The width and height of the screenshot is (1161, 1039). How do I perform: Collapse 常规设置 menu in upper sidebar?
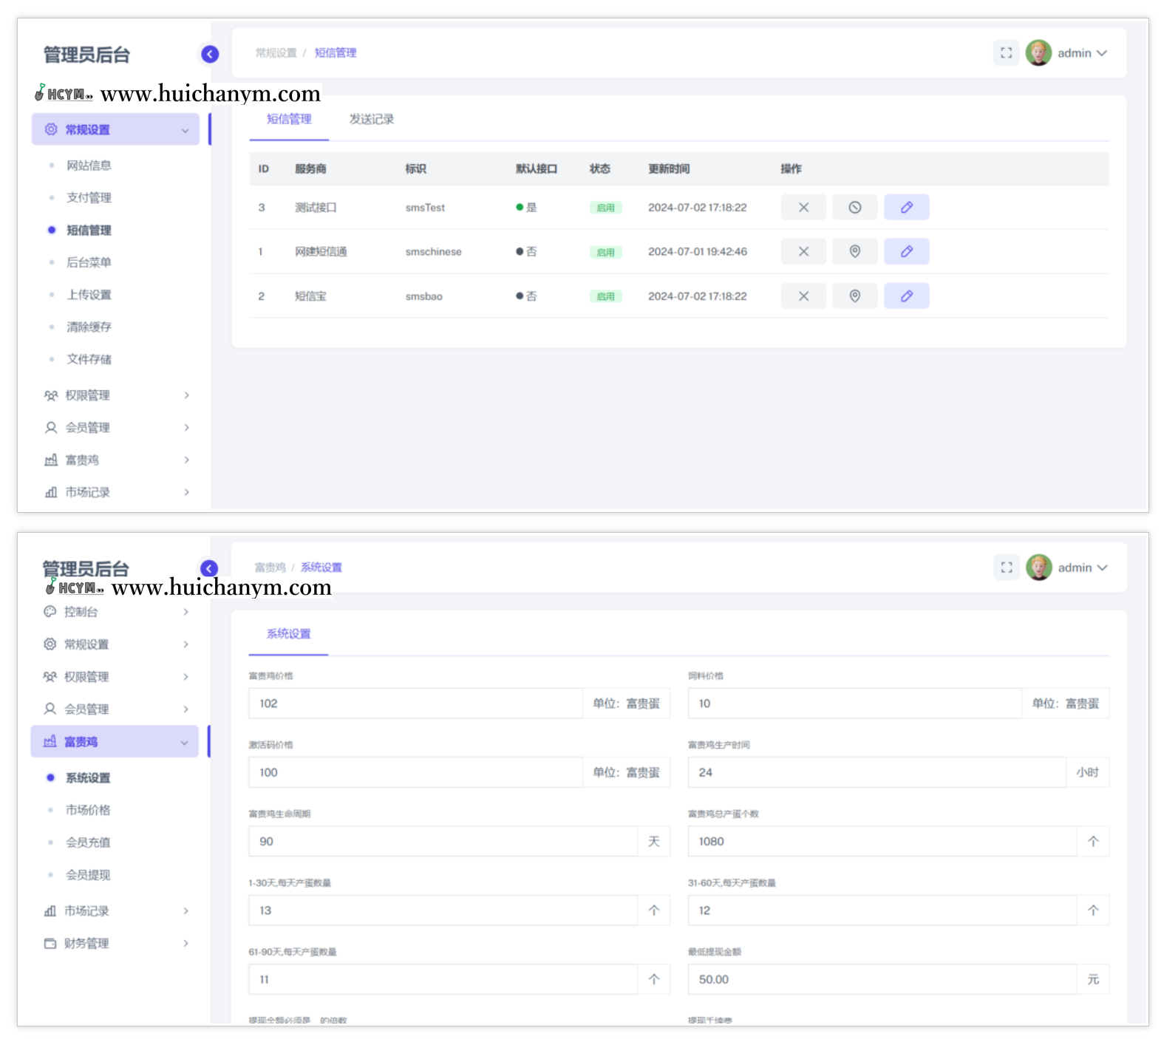115,129
